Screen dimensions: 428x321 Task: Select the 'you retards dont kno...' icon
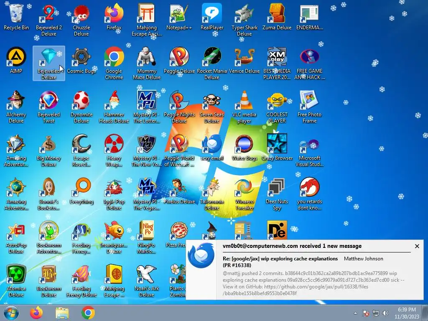[x=310, y=194]
